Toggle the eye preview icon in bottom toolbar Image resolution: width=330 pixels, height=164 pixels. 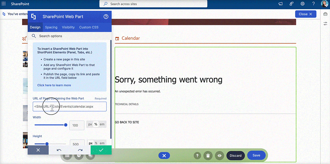[220, 156]
